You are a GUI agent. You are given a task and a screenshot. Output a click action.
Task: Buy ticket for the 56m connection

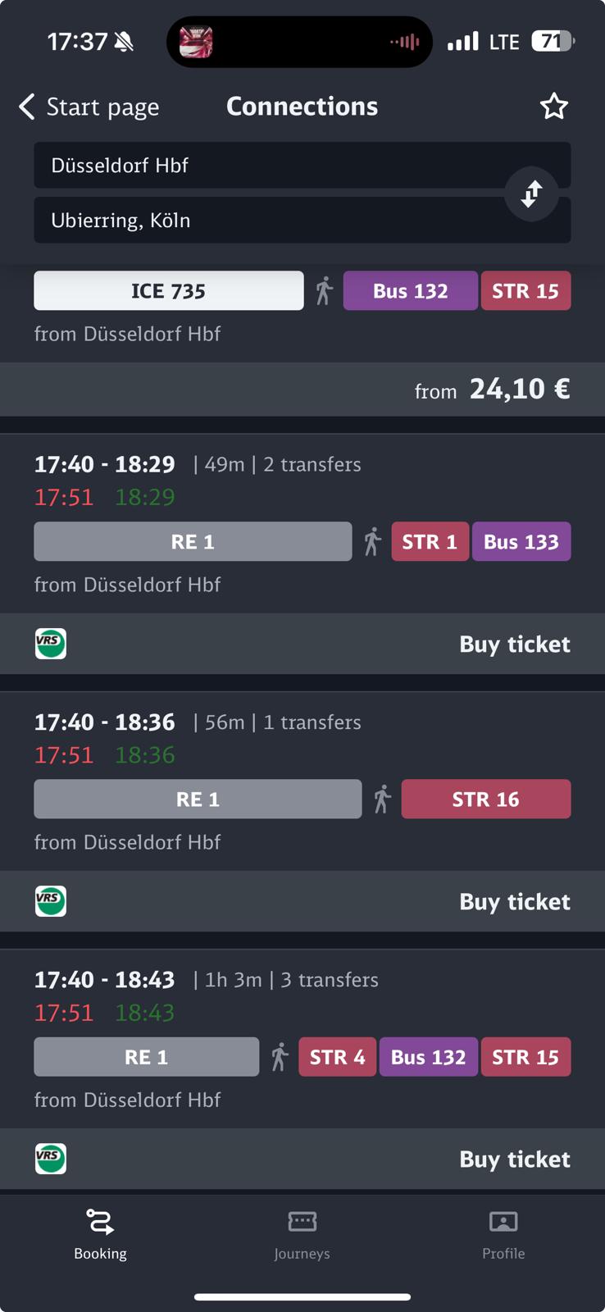[514, 902]
